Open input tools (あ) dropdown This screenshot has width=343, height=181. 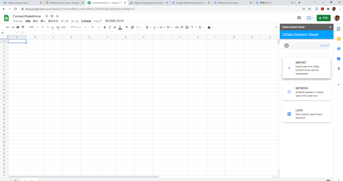point(210,27)
